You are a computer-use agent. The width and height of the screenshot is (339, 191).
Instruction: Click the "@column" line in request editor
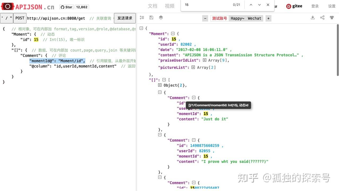coord(73,66)
